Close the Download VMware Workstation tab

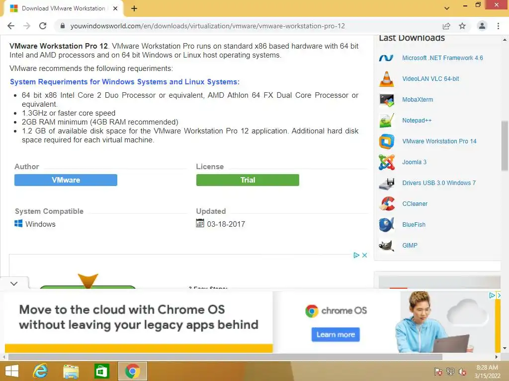pos(115,8)
